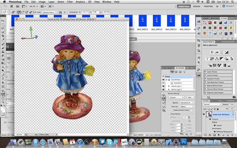The image size is (237, 148).
Task: Toggle visibility of Infinite Light 1
Action: coord(163,86)
